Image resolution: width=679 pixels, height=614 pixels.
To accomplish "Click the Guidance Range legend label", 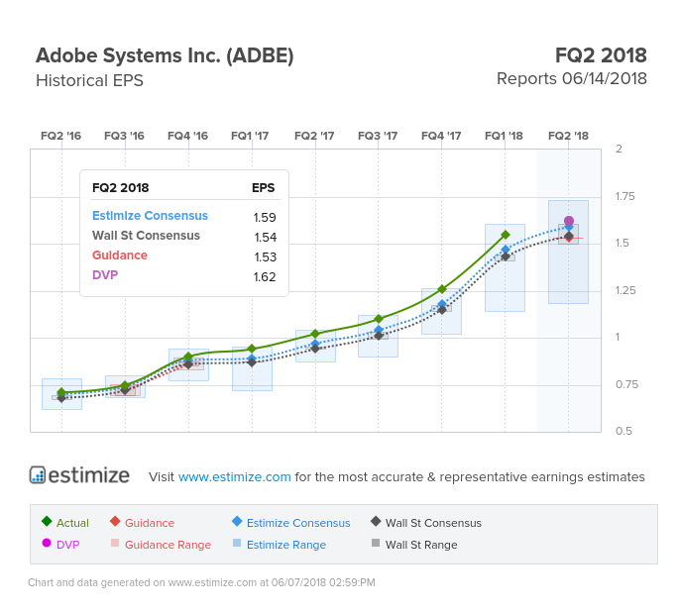I will 169,545.
